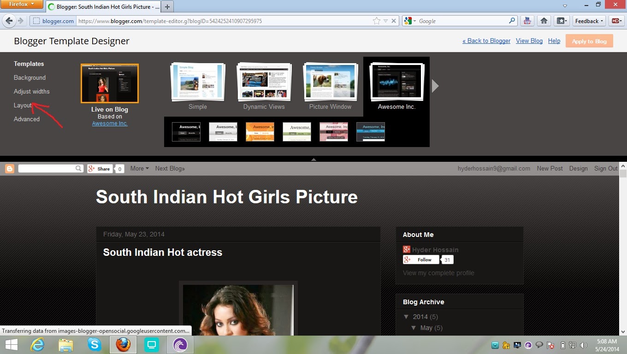This screenshot has width=627, height=354.
Task: Click the Awesome Inc. link under Live on Blog
Action: 110,123
